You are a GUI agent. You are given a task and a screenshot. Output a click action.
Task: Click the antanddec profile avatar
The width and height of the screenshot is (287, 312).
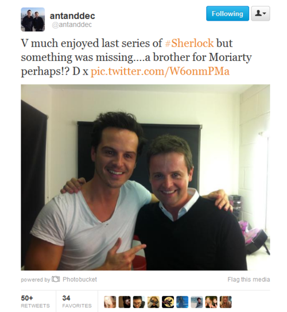33,20
